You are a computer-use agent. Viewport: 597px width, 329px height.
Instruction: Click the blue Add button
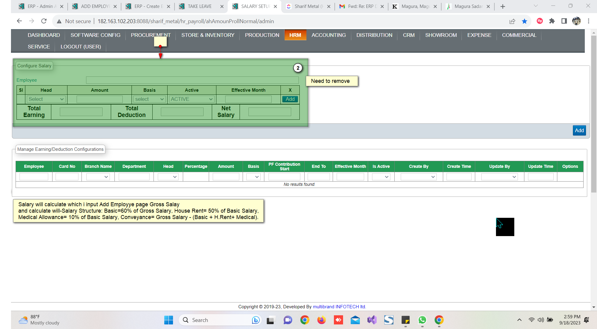(579, 130)
